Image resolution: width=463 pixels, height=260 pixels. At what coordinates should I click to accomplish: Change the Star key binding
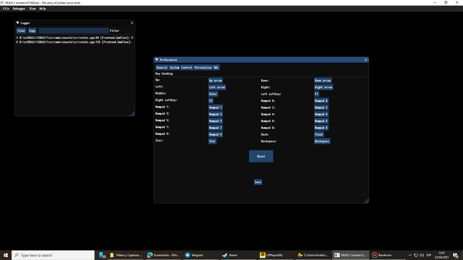pos(213,141)
